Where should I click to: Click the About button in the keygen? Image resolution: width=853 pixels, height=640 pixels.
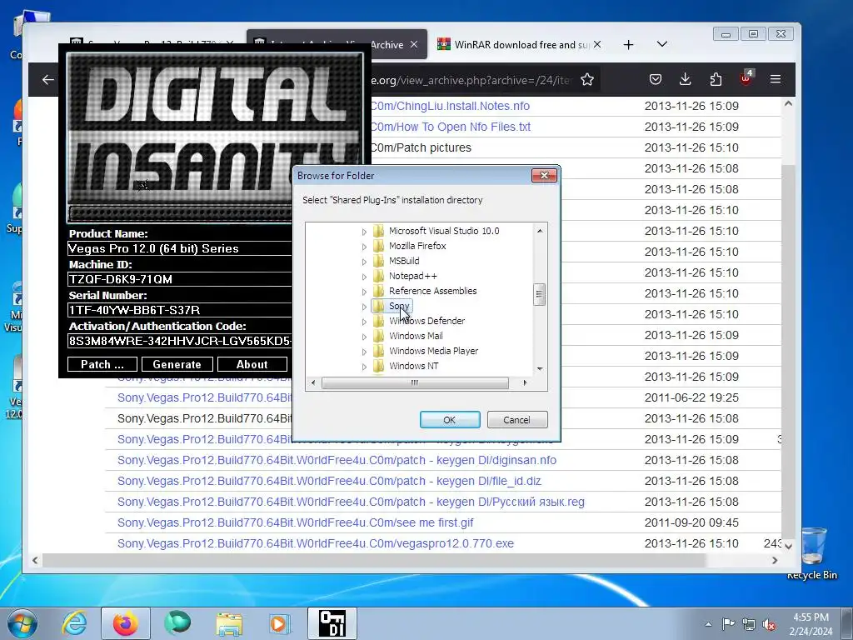point(252,365)
